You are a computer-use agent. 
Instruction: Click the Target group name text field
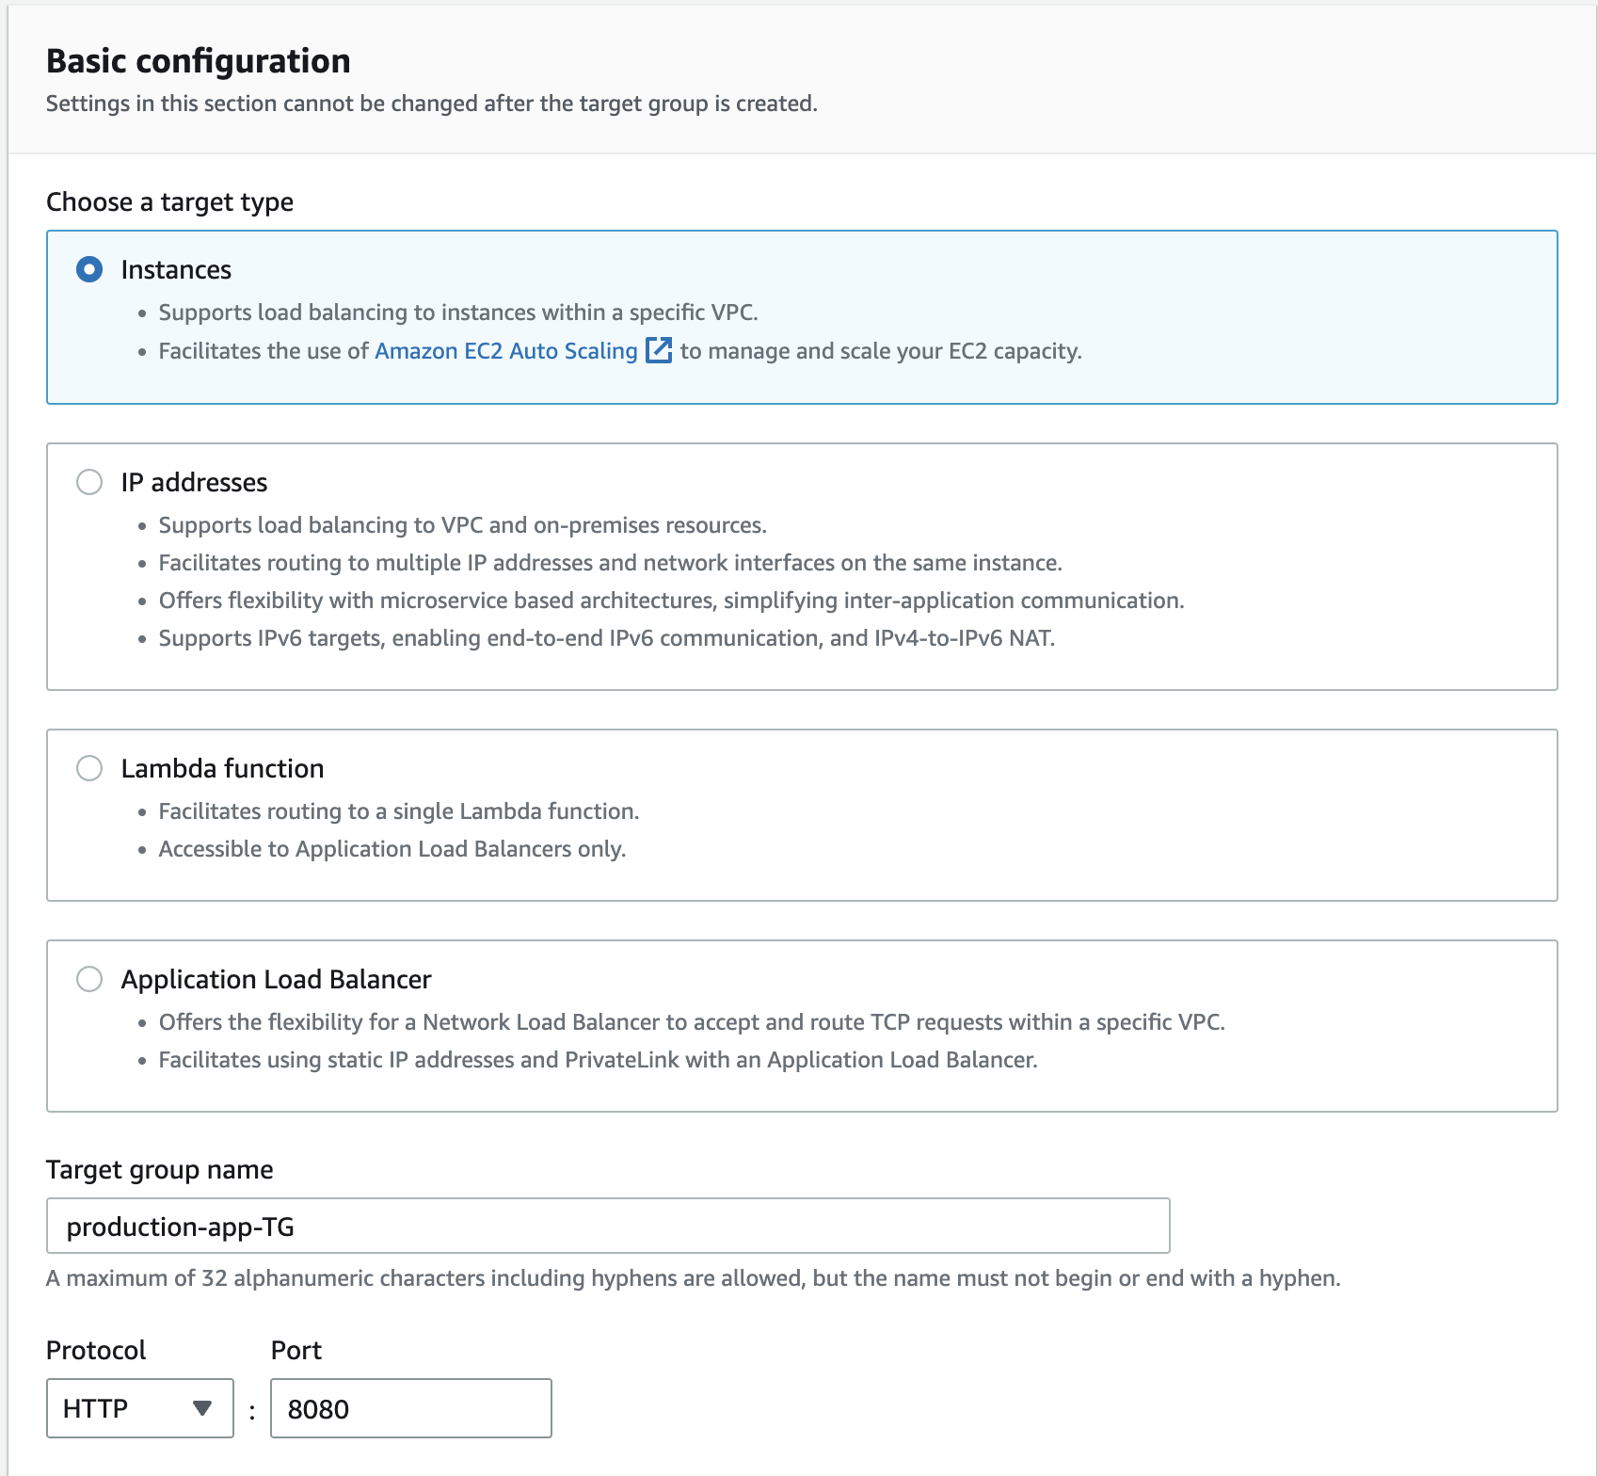tap(608, 1226)
